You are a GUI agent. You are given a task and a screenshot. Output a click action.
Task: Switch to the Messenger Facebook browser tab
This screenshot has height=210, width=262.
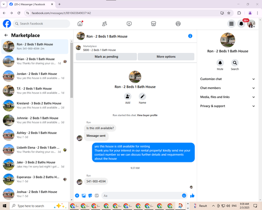pos(31,4)
